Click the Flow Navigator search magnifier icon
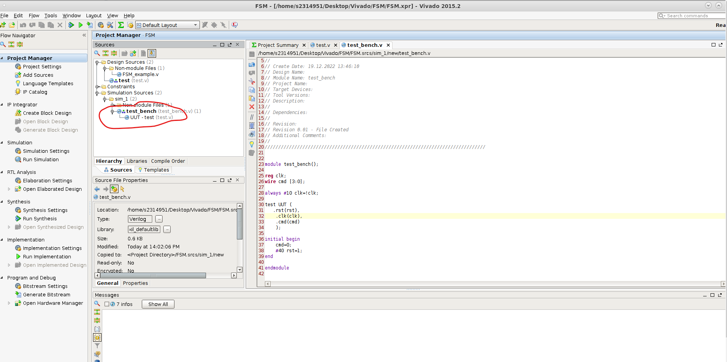This screenshot has width=727, height=362. (x=3, y=44)
